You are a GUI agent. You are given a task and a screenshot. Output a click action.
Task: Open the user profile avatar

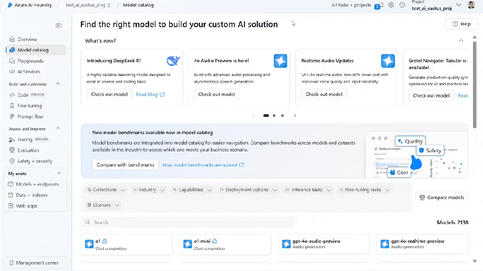coord(471,5)
